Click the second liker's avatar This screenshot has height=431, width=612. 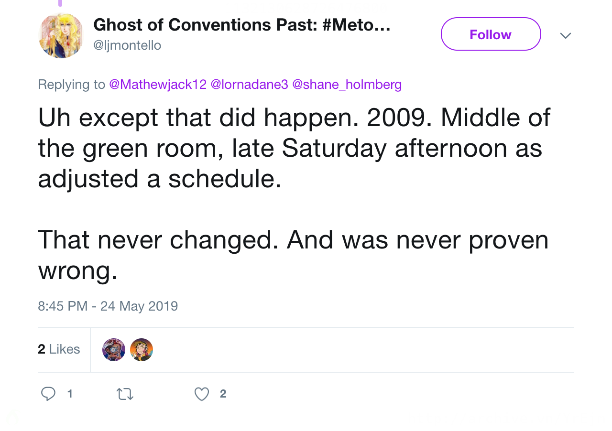coord(142,350)
